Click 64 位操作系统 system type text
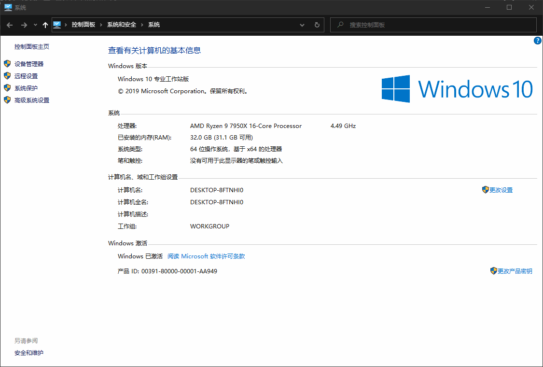543x367 pixels. (236, 149)
